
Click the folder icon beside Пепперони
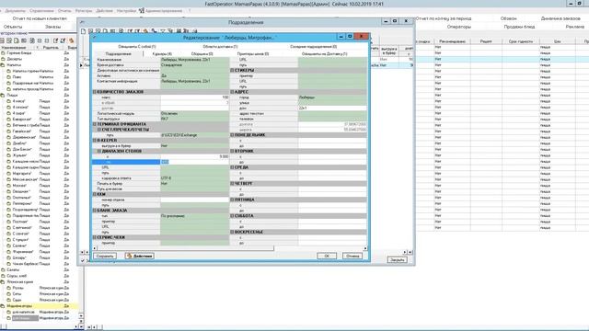click(9, 203)
